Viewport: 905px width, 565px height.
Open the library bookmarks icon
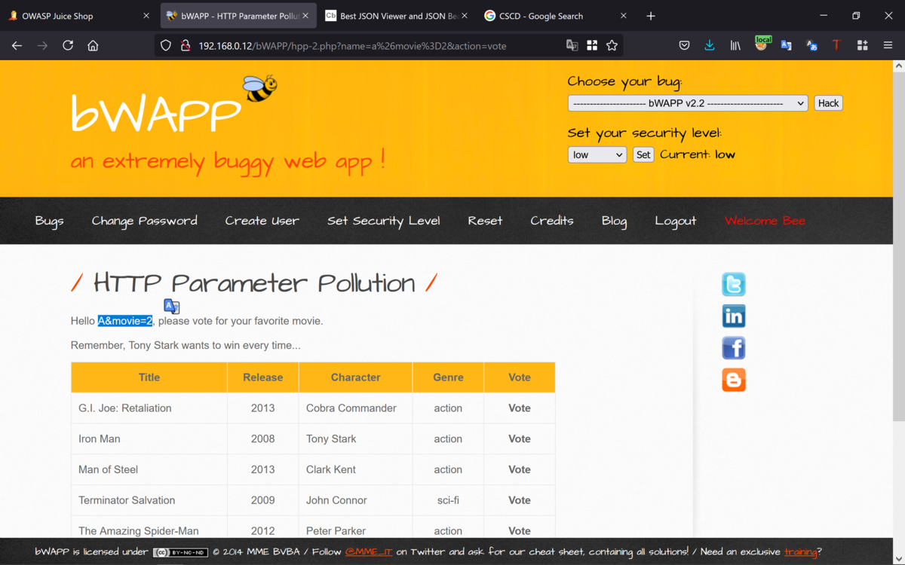(x=735, y=46)
